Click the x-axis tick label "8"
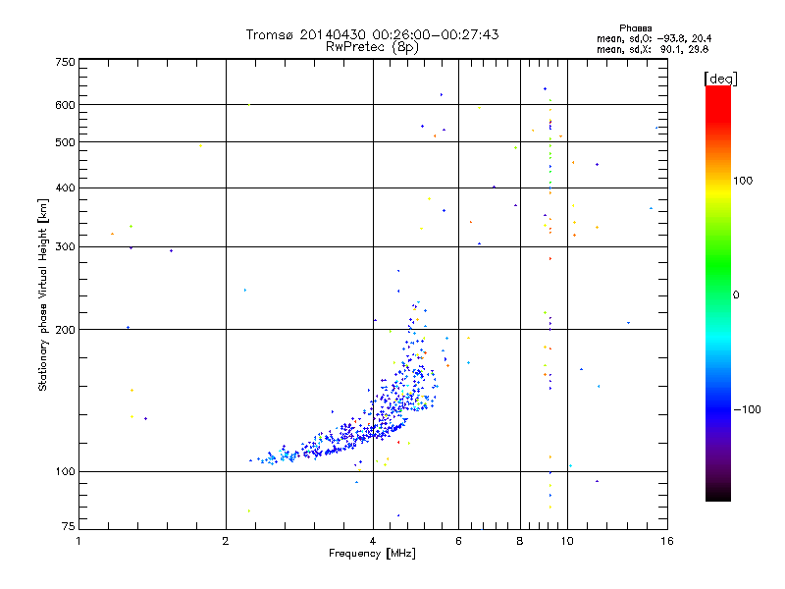Viewport: 785px width, 589px height. point(520,541)
